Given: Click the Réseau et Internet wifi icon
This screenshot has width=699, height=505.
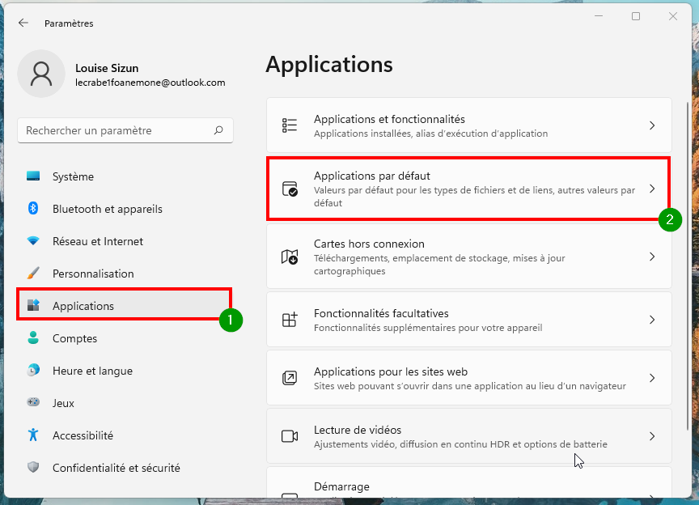Looking at the screenshot, I should click(x=33, y=241).
